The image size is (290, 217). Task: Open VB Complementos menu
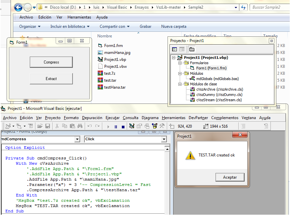coord(225,118)
